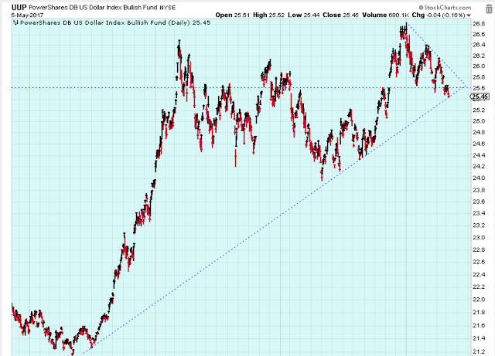Screen dimensions: 495x356
Task: Click the 26.0 price axis label
Action: [x=479, y=66]
